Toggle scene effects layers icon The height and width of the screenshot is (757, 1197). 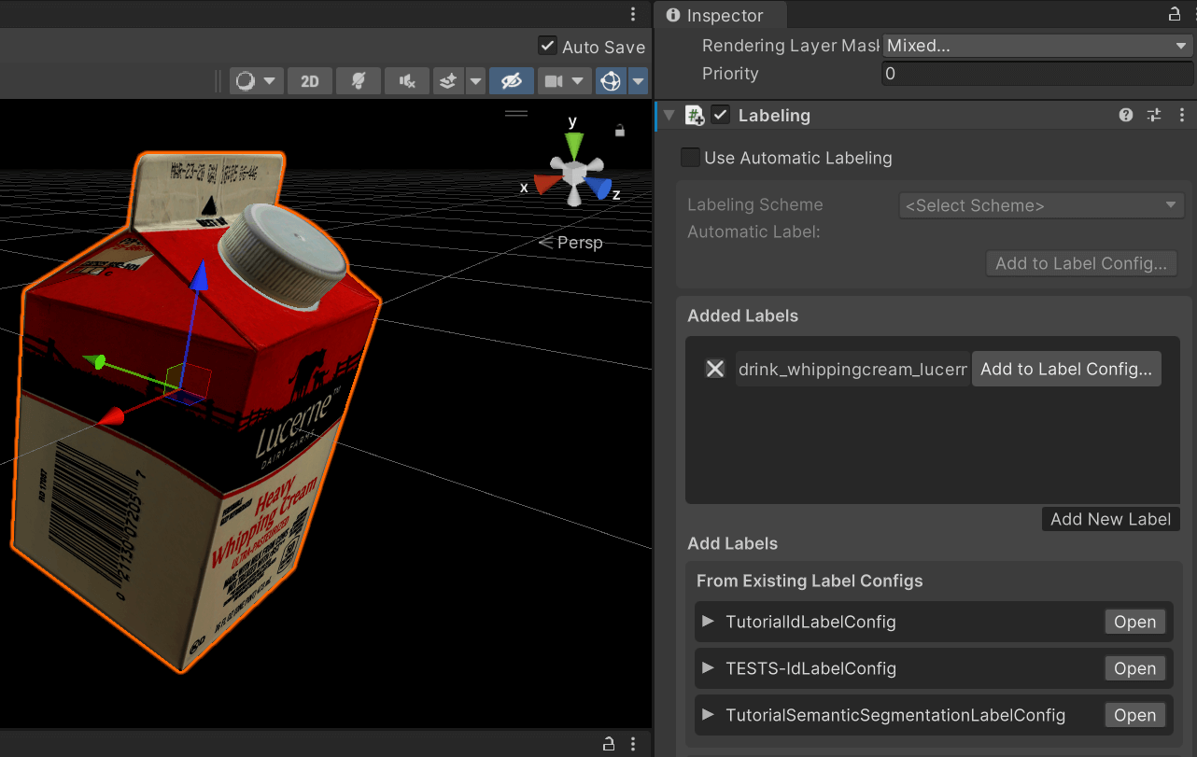[448, 81]
